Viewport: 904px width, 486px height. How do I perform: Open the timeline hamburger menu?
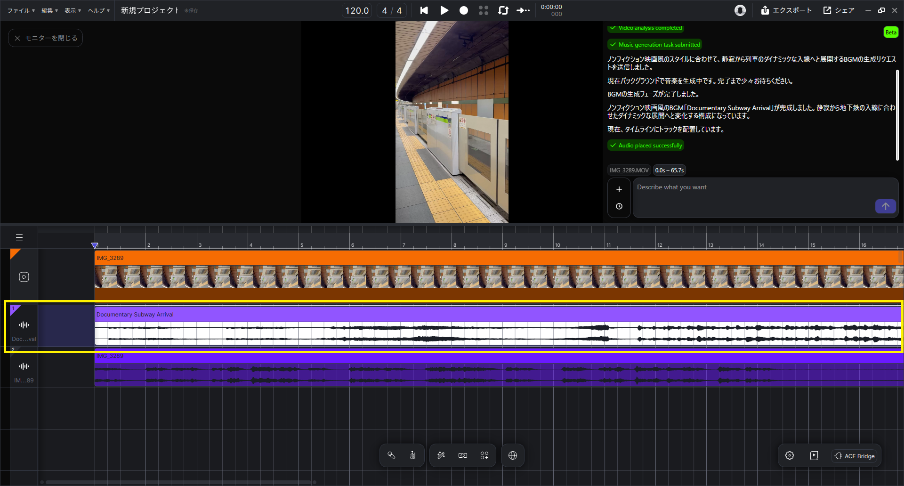point(19,237)
